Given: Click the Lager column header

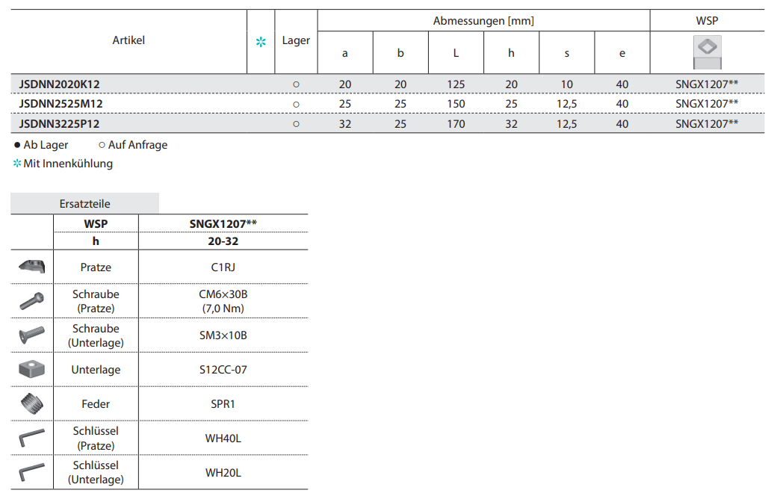Looking at the screenshot, I should pyautogui.click(x=296, y=41).
